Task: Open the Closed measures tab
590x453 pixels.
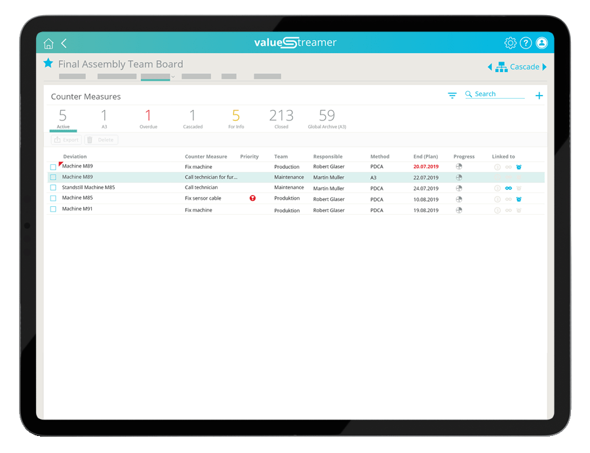Action: pos(281,118)
